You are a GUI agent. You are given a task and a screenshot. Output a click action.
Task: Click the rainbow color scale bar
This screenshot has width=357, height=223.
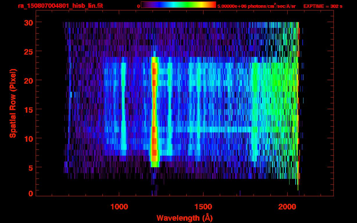pos(178,5)
